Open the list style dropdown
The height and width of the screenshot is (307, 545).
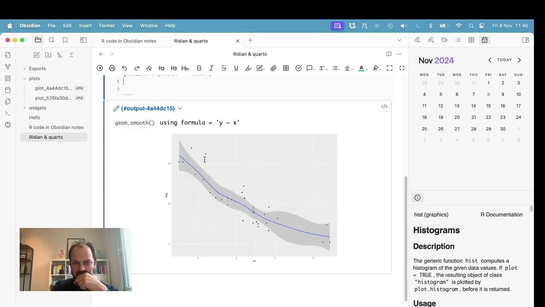[x=336, y=68]
